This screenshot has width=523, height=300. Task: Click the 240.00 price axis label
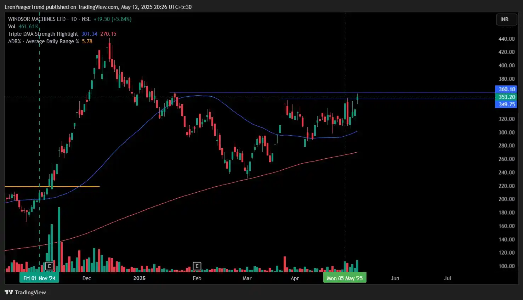[506, 172]
